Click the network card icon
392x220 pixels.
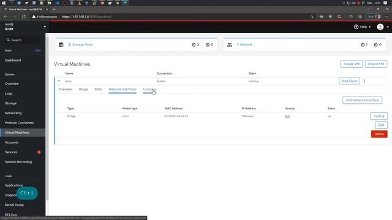(x=230, y=45)
